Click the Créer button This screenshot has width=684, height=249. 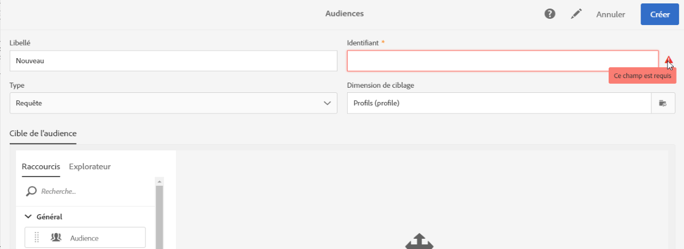659,14
